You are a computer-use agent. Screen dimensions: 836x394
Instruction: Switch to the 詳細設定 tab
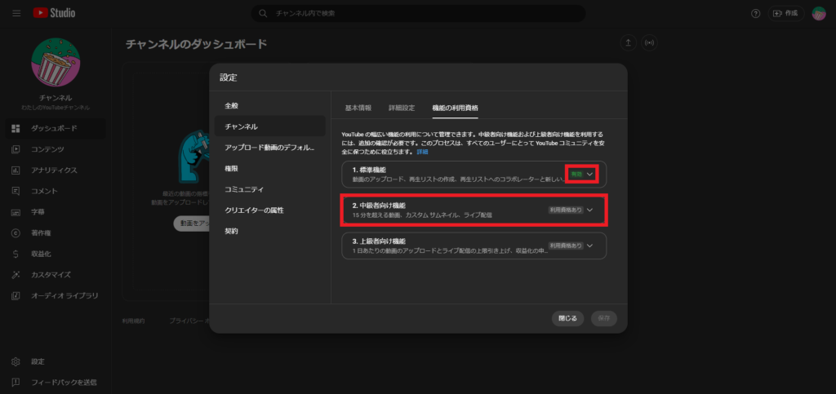point(401,108)
